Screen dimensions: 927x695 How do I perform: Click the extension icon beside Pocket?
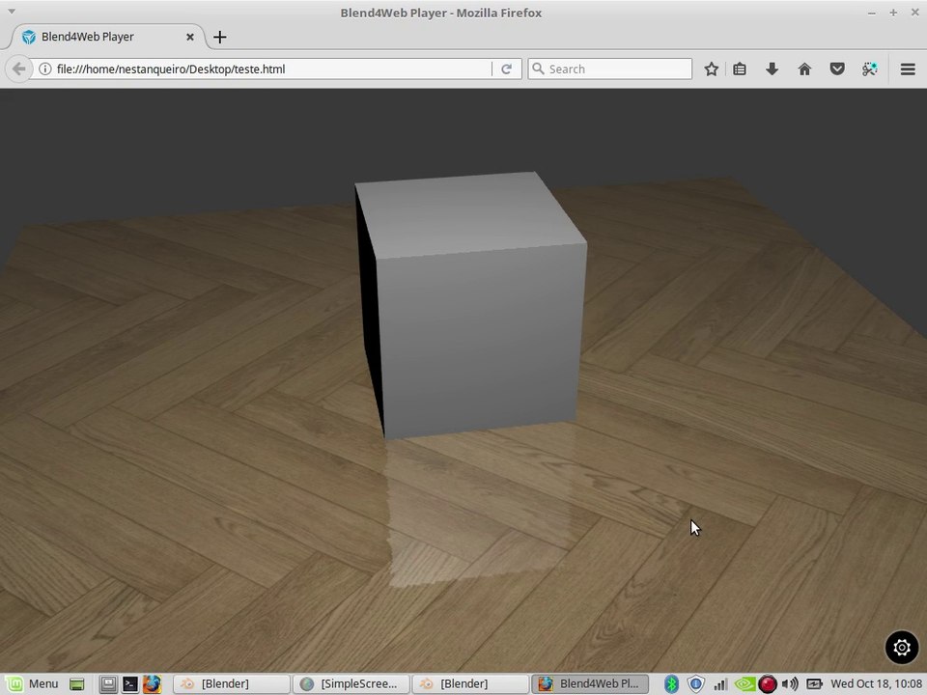[870, 69]
